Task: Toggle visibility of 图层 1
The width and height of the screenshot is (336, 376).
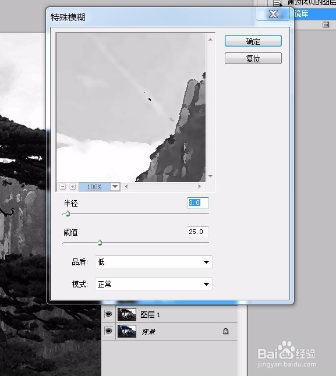Action: [109, 314]
